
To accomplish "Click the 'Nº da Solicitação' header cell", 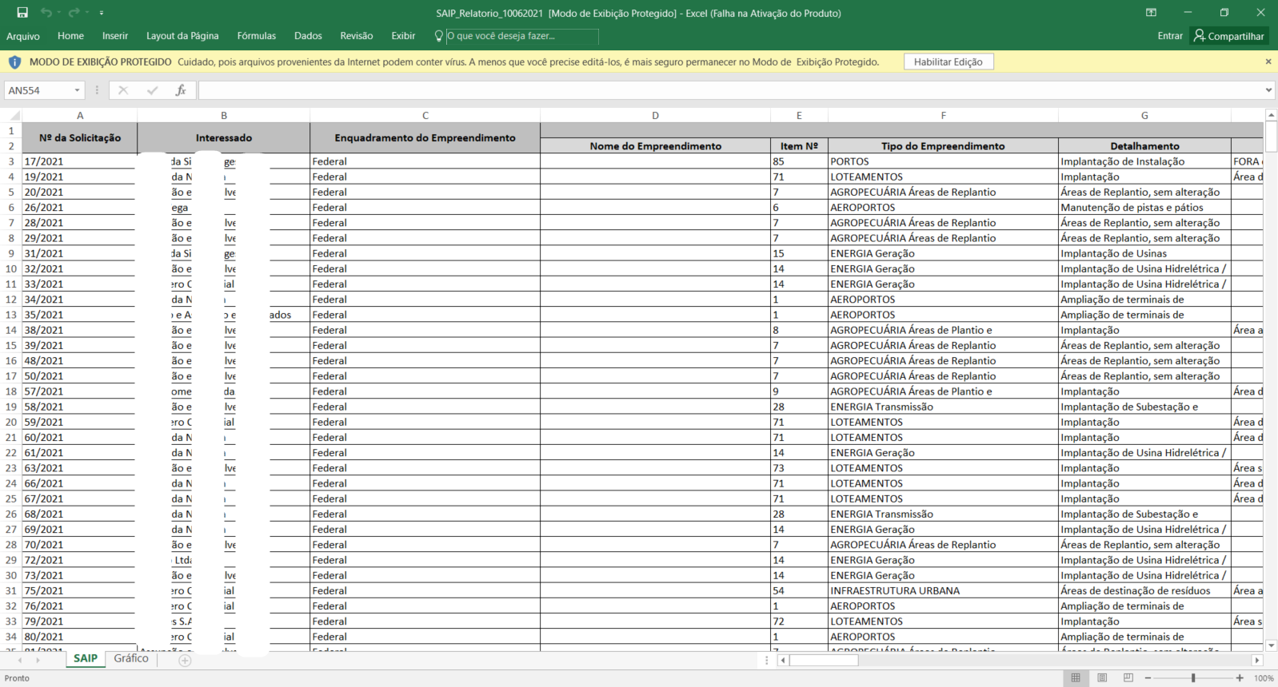I will pos(80,138).
